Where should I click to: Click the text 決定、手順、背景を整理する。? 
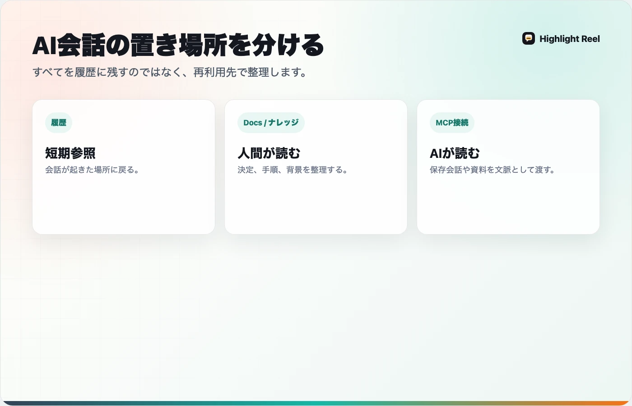[293, 170]
